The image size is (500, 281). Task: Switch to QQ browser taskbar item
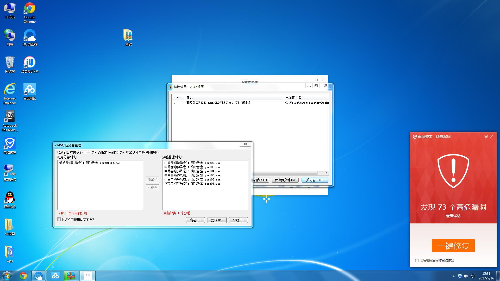click(x=39, y=276)
